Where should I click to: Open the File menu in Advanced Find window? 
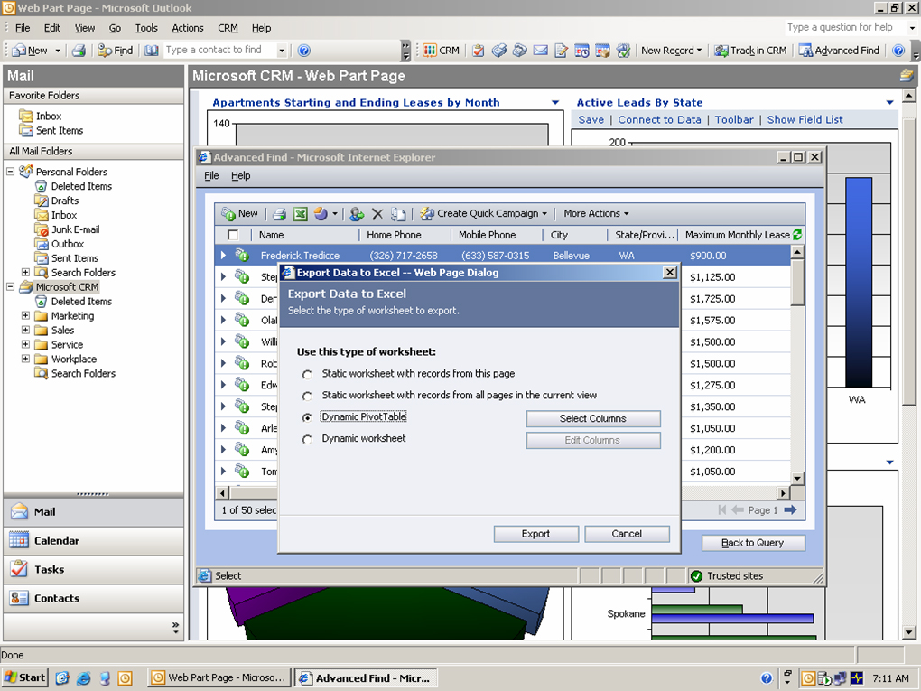(x=211, y=176)
